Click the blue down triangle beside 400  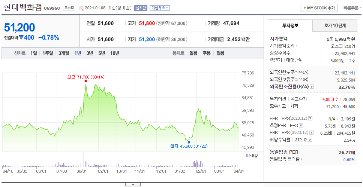coord(21,37)
